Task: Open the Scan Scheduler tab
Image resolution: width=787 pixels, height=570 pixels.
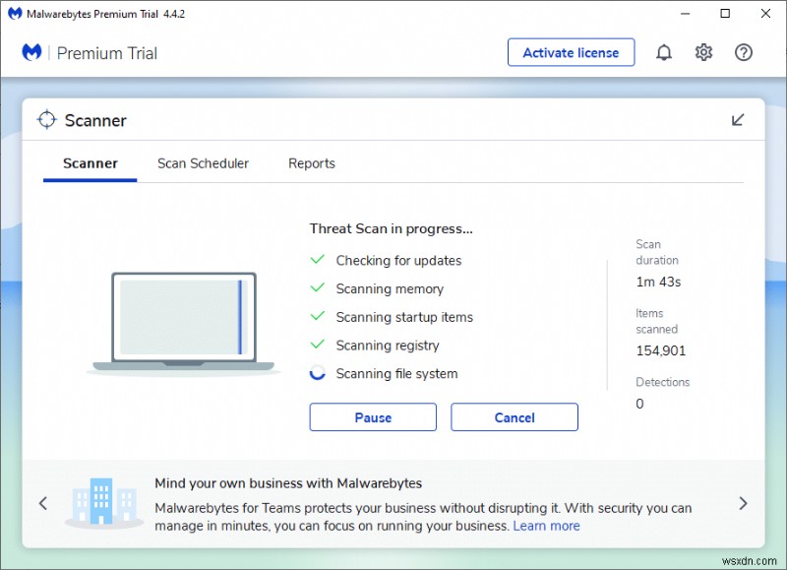Action: [x=203, y=163]
